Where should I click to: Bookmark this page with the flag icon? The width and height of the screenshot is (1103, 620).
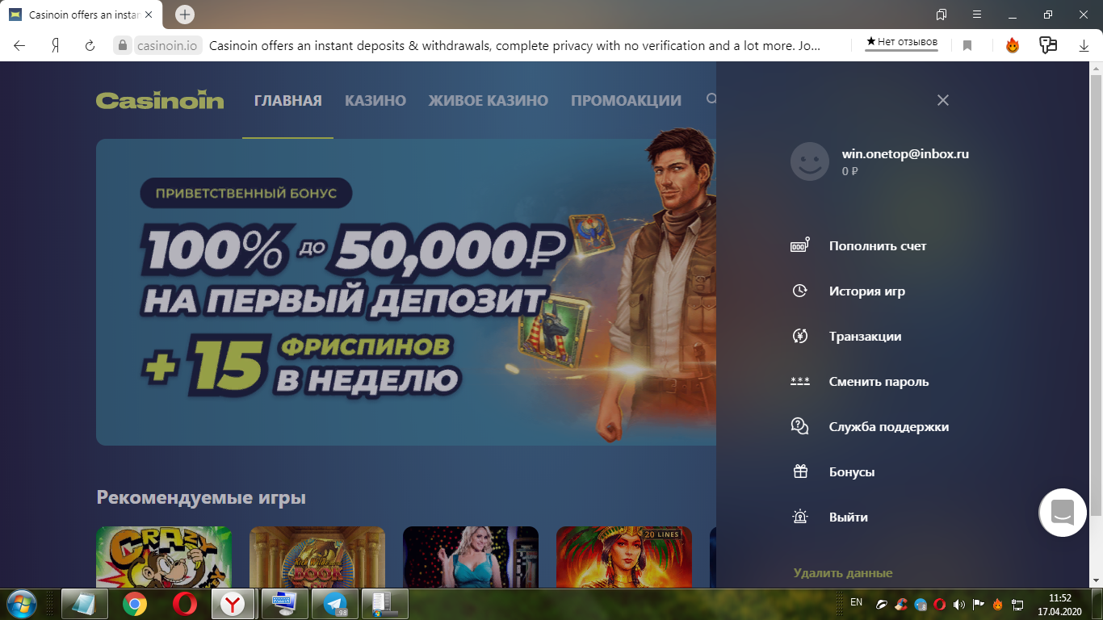click(967, 46)
